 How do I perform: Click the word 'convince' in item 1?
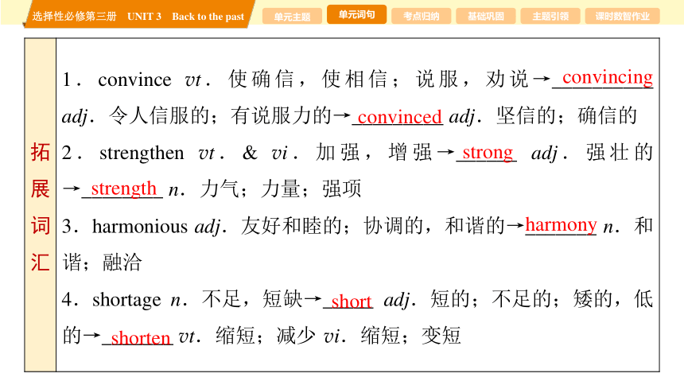coord(134,80)
